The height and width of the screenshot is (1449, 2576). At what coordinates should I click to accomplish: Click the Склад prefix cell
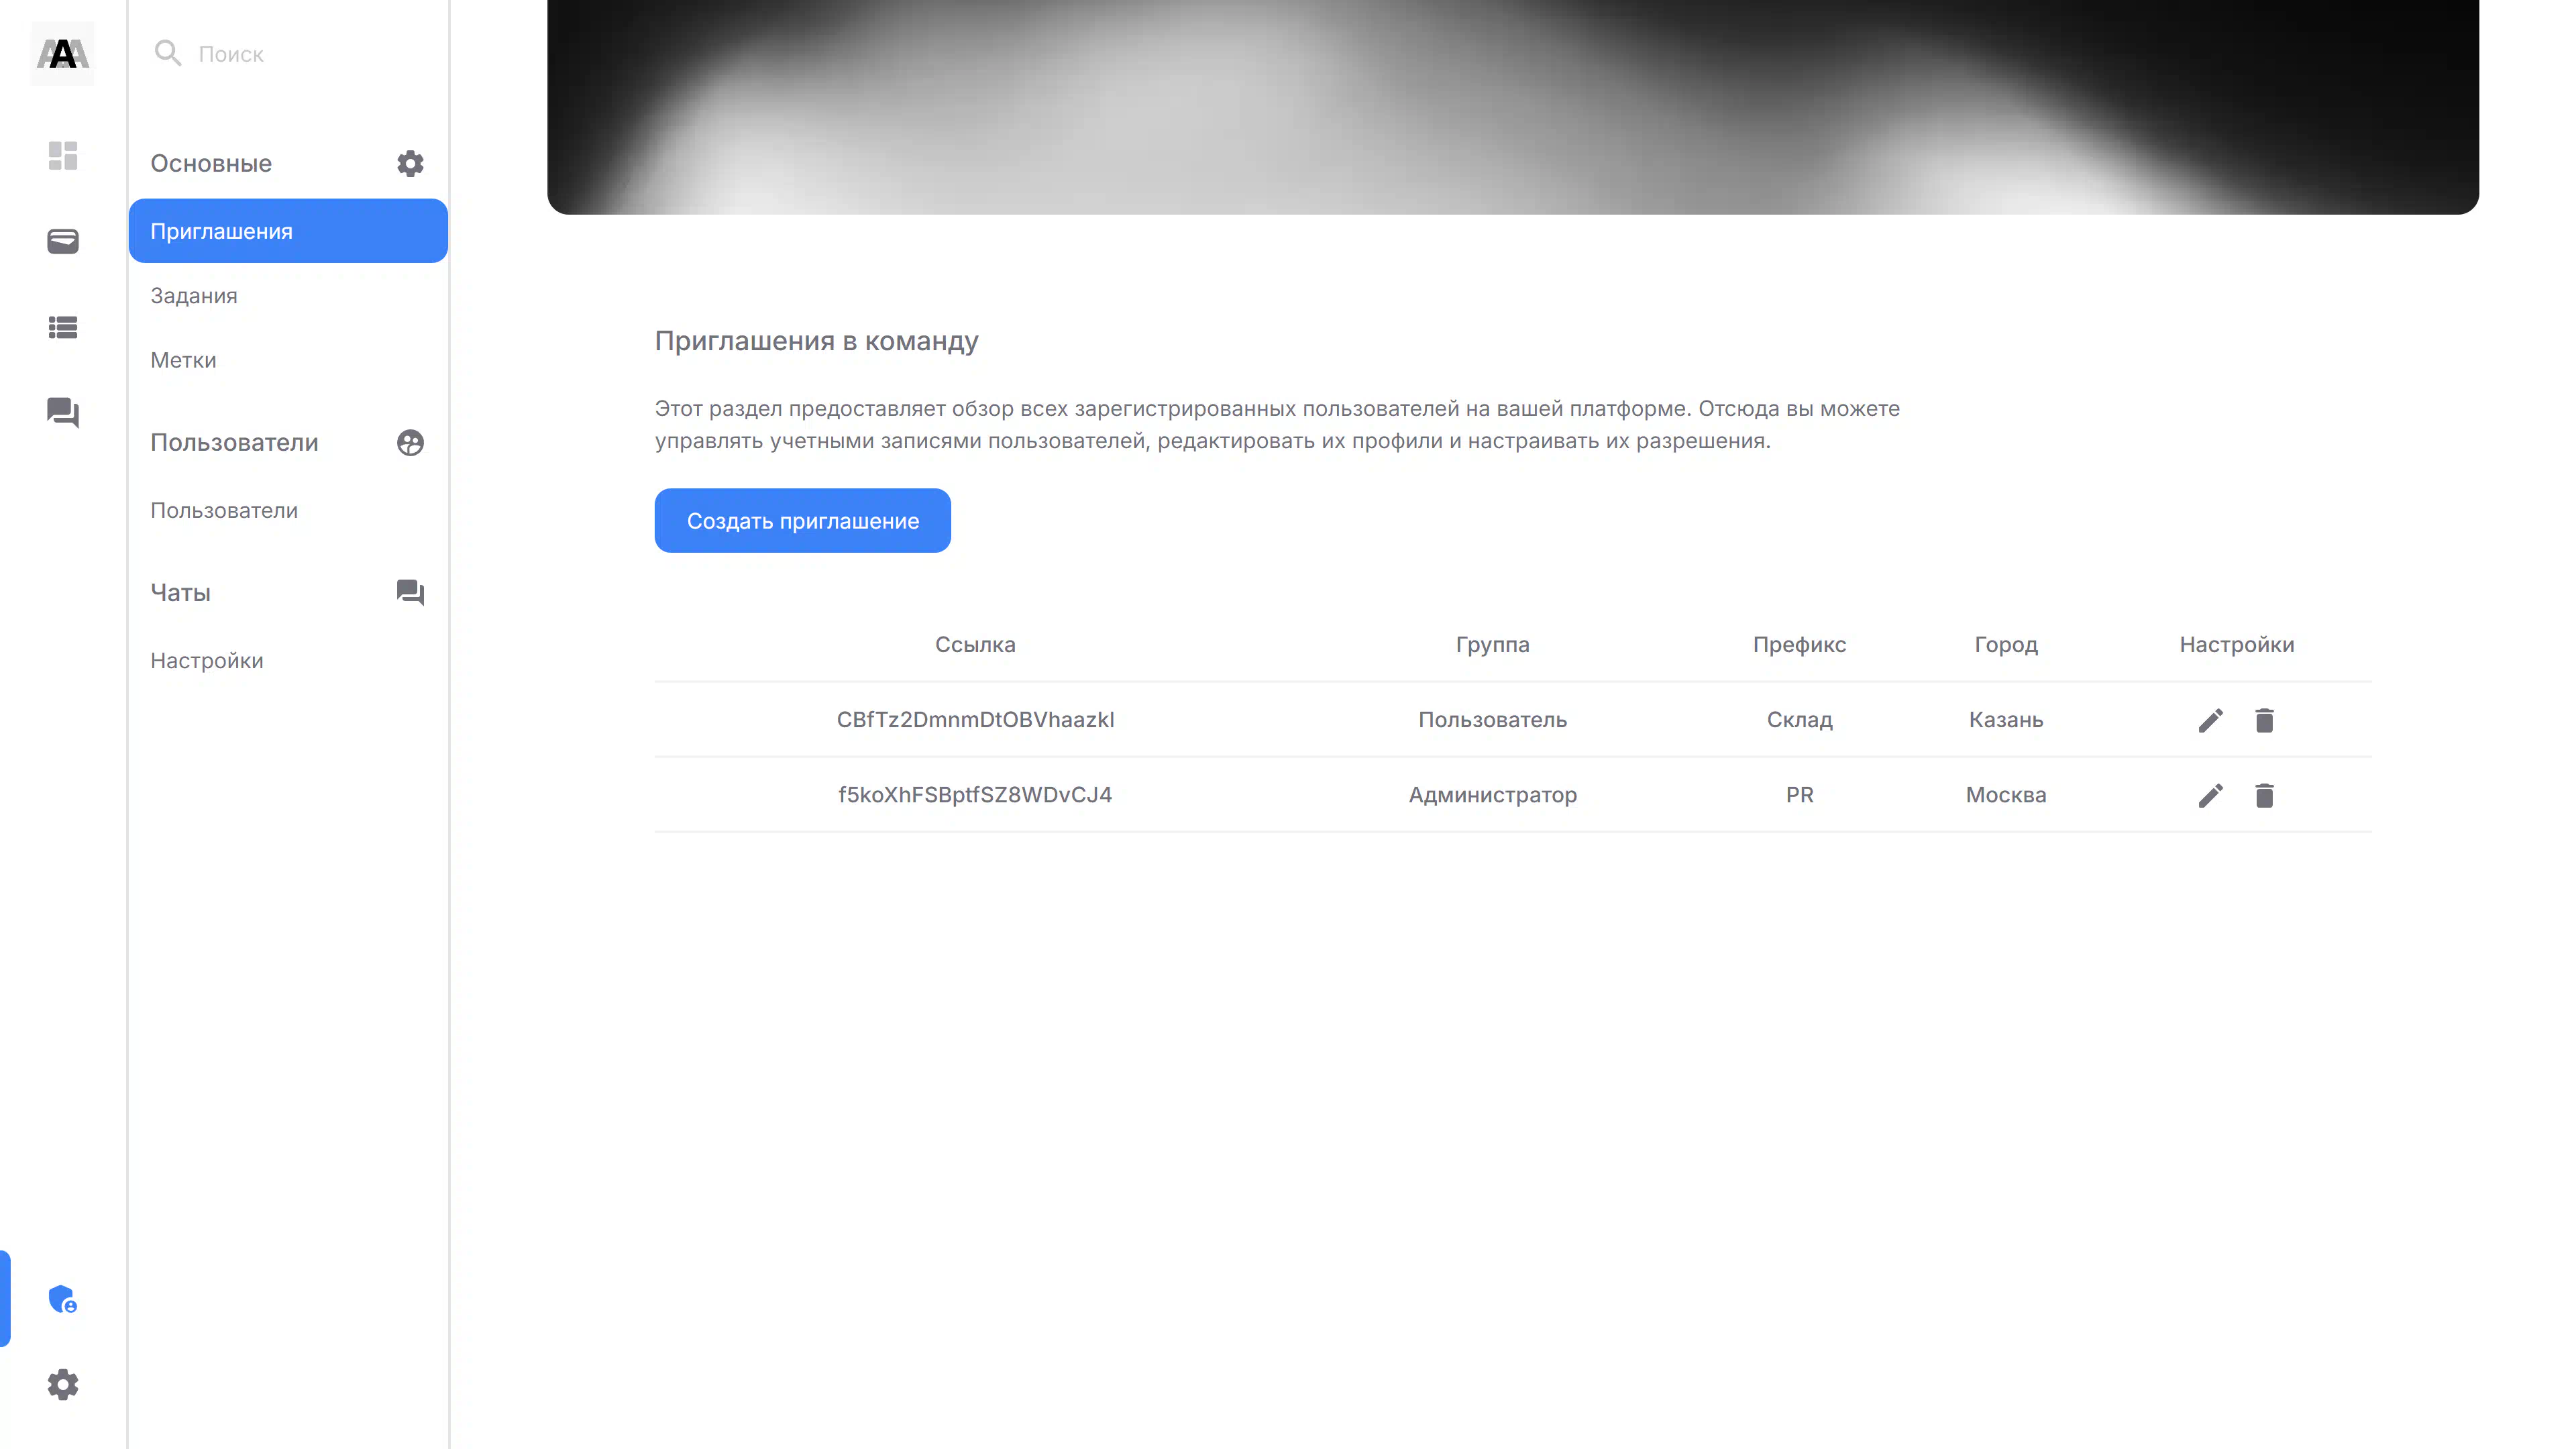(x=1799, y=719)
